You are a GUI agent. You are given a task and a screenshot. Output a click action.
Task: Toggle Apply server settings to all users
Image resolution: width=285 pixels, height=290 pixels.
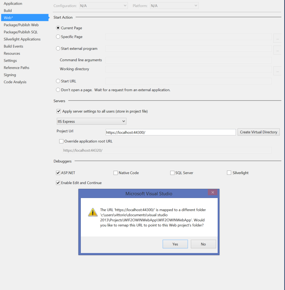(x=58, y=111)
